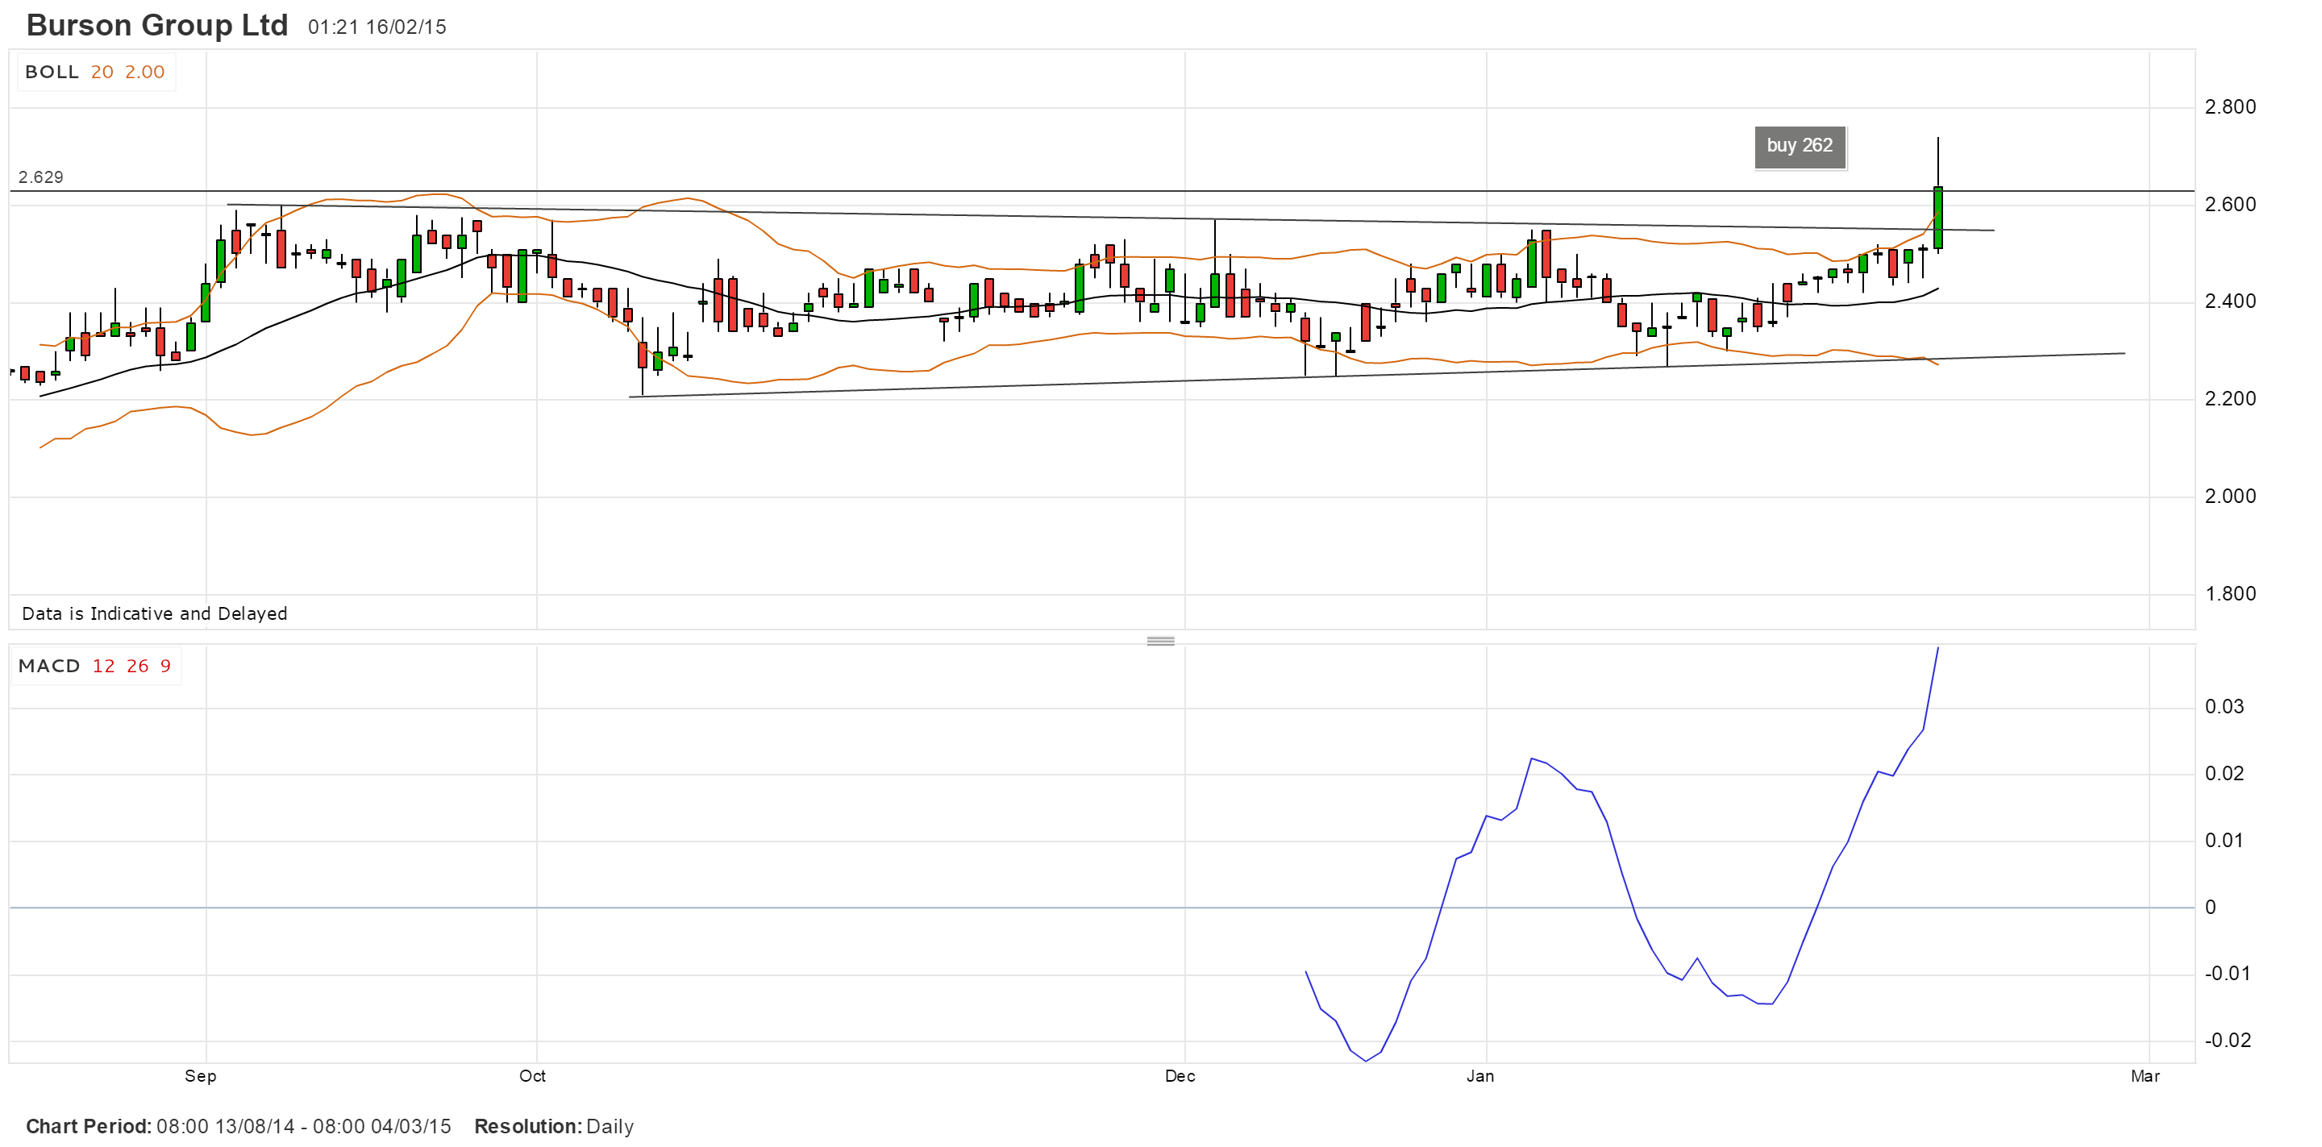Image resolution: width=2322 pixels, height=1147 pixels.
Task: Click the 0.03 MACD axis label
Action: click(x=2224, y=706)
